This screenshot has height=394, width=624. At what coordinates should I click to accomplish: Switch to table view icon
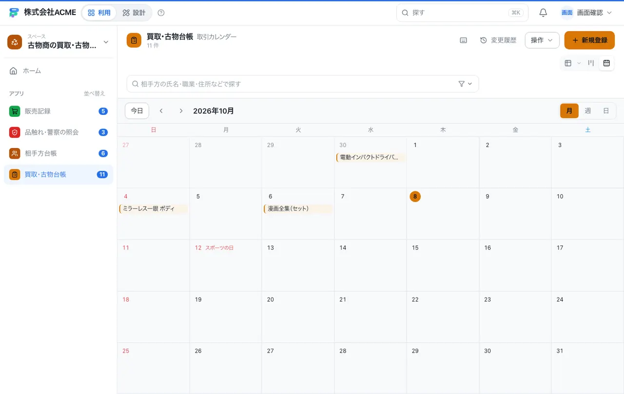click(568, 63)
